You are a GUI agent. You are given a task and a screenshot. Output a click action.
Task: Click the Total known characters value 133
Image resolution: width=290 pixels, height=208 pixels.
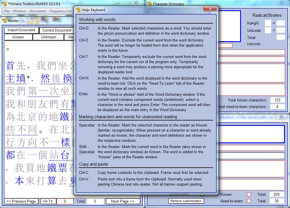(277, 100)
